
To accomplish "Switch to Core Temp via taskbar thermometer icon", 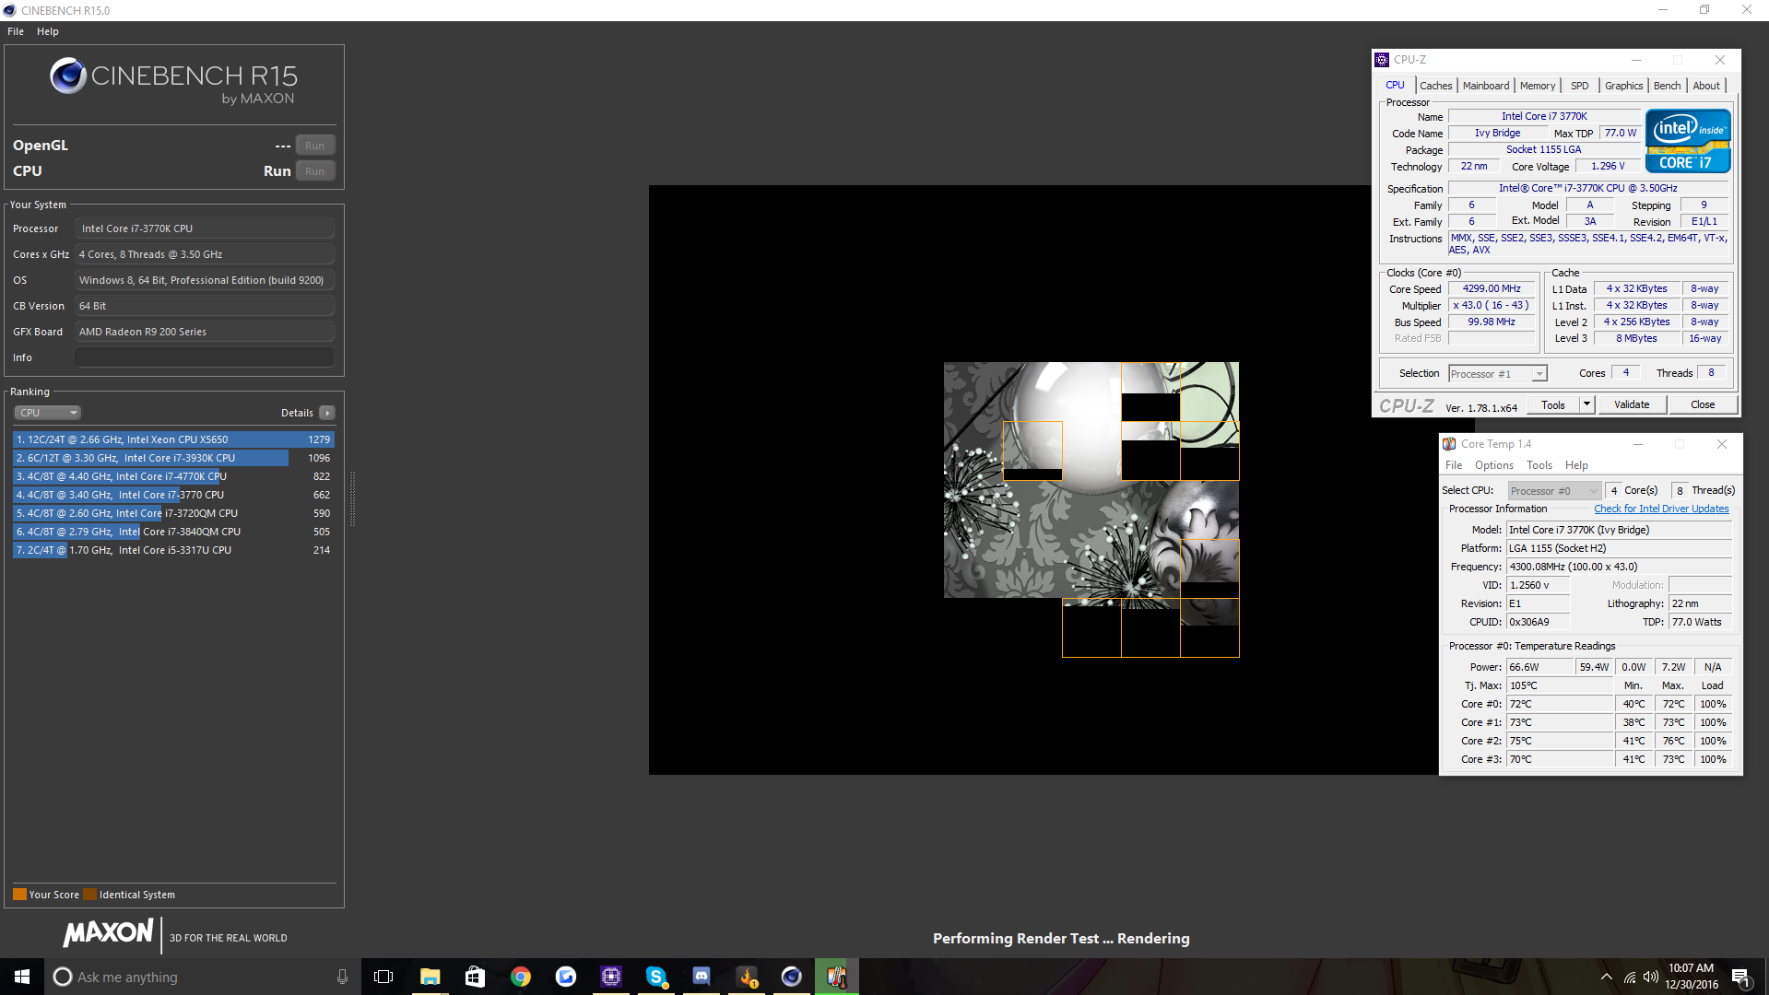I will (x=837, y=977).
